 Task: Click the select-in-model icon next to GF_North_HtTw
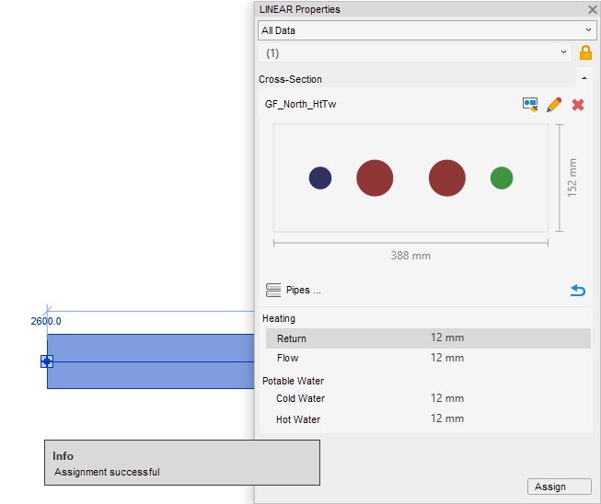pos(530,104)
